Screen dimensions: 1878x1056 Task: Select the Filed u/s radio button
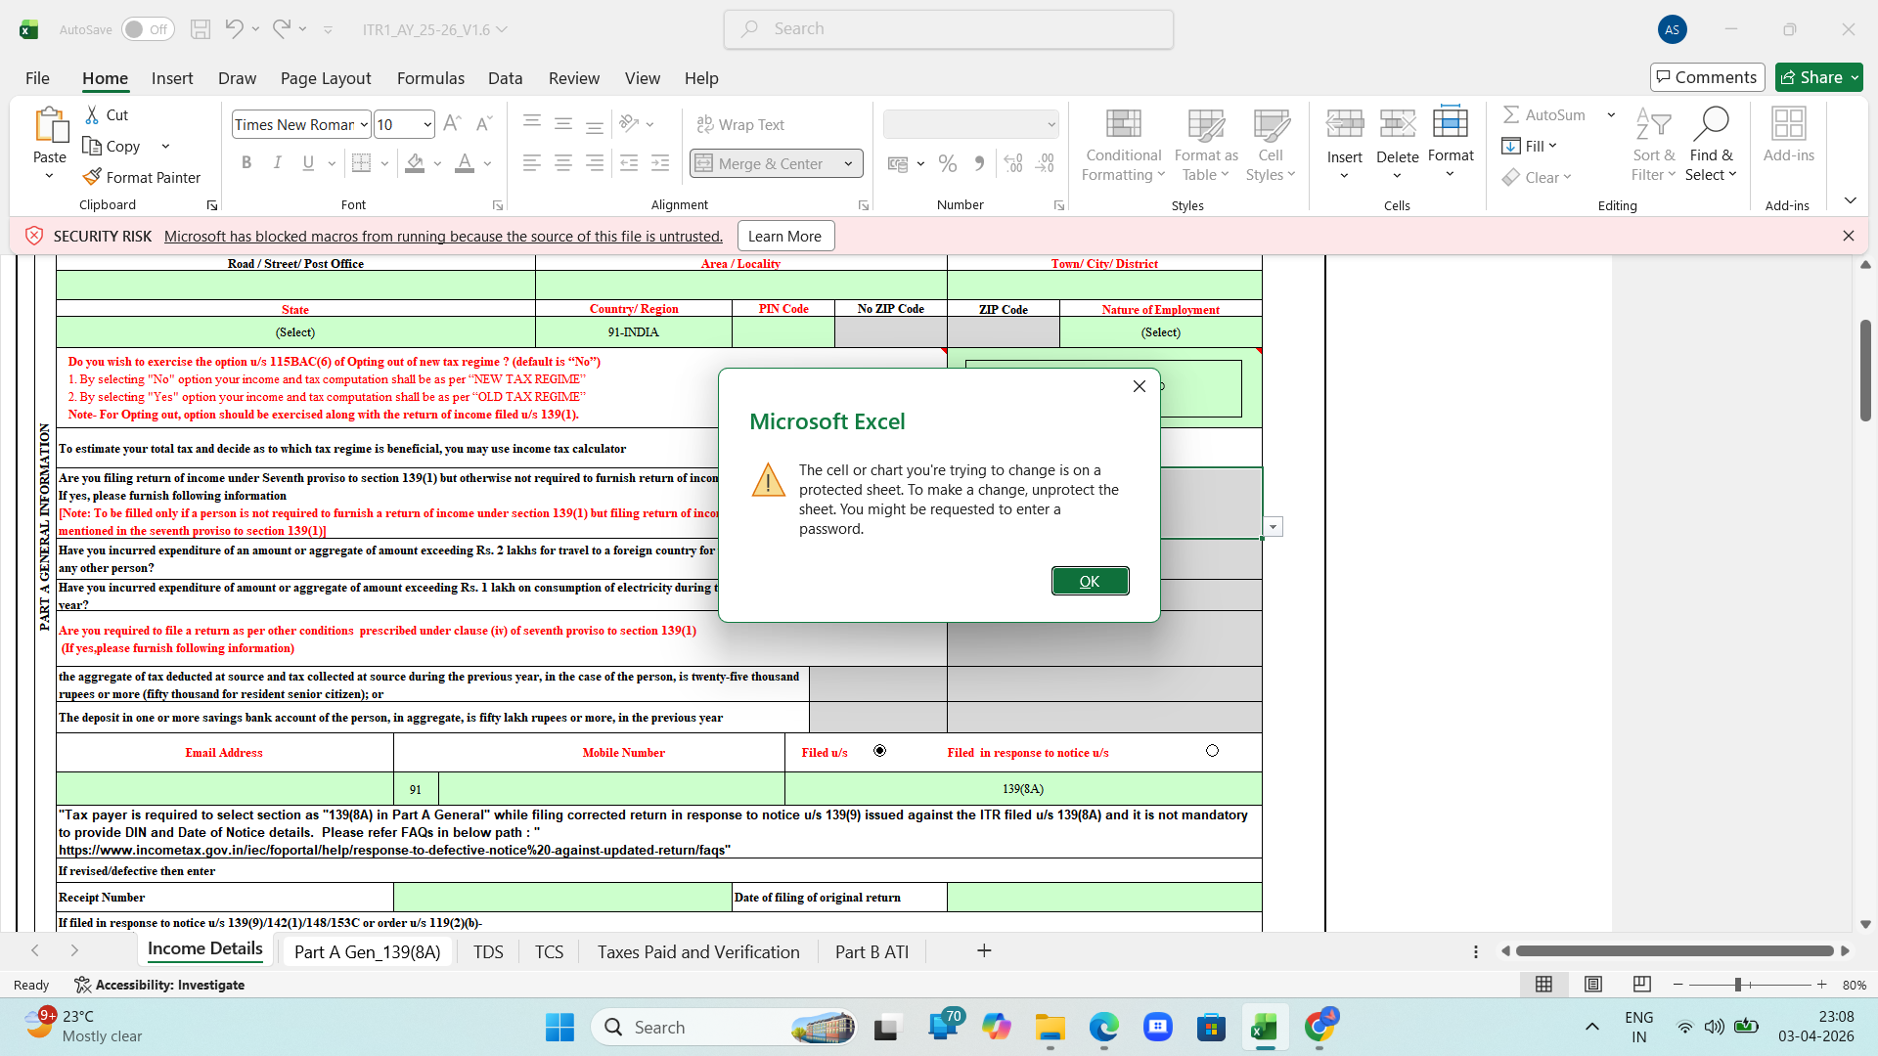pyautogui.click(x=879, y=750)
